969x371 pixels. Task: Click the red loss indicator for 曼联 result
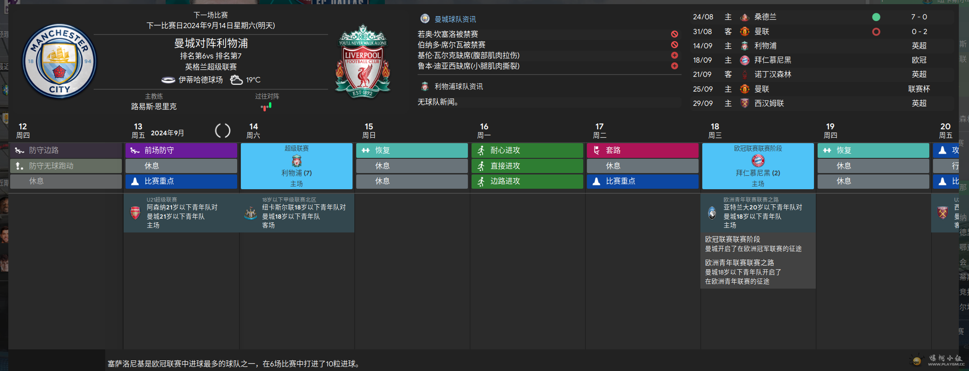click(876, 32)
